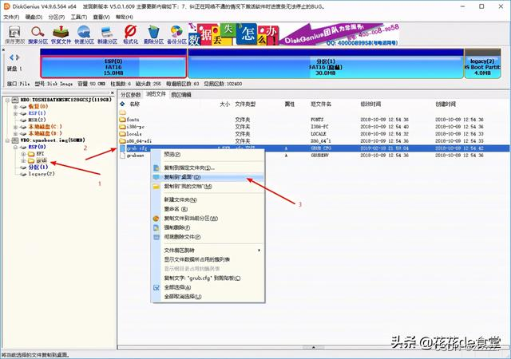Click the 新建分区 (New Partition) toolbar icon

tap(107, 34)
